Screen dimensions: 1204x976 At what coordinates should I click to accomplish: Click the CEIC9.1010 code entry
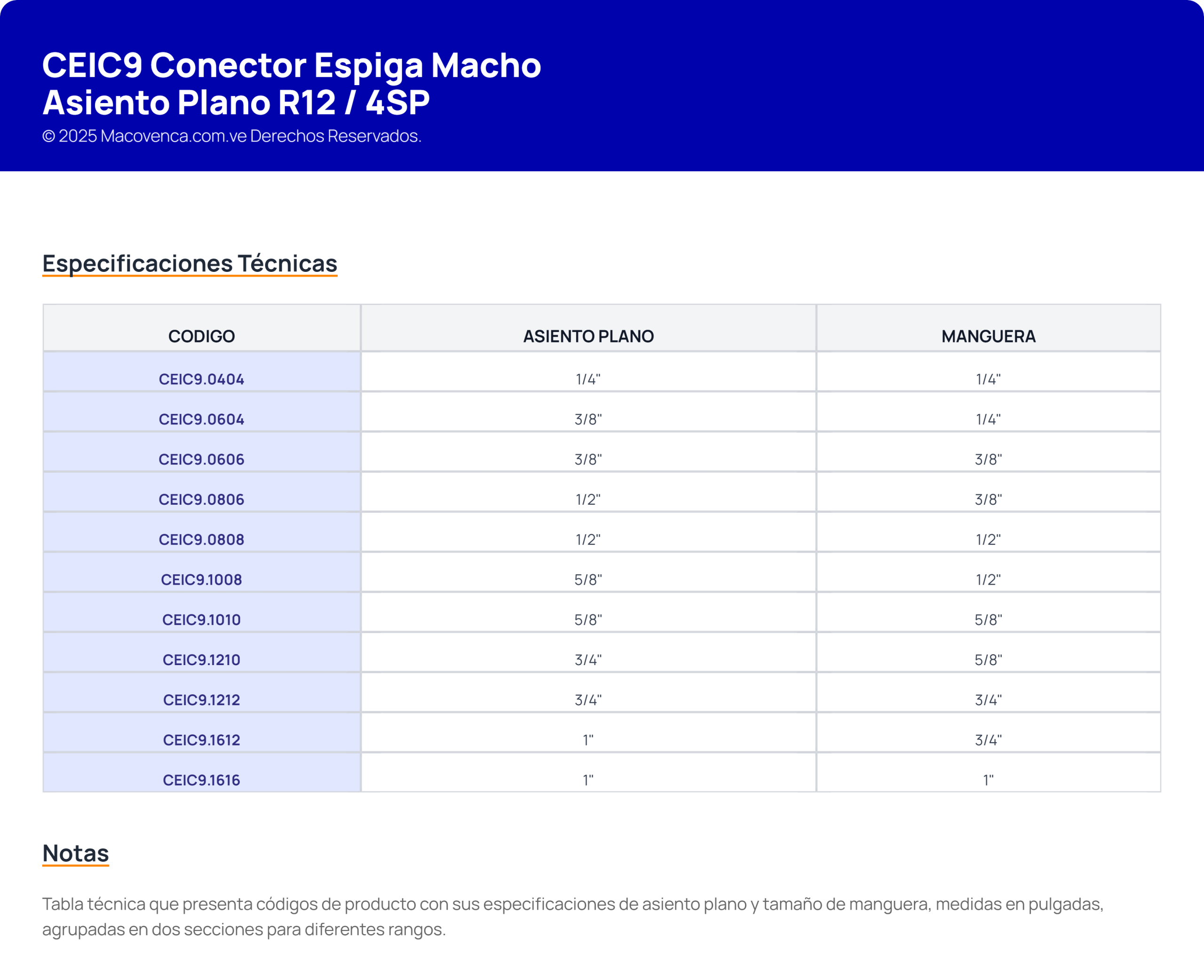coord(201,619)
